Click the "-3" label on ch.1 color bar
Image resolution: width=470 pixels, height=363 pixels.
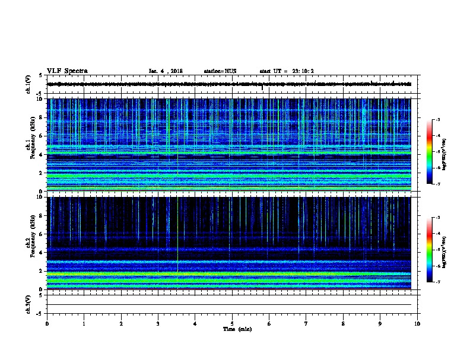tap(437, 120)
